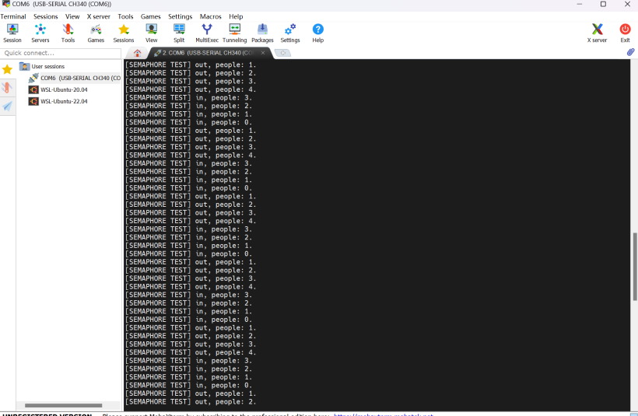
Task: Activate the MultiExec icon
Action: [x=207, y=33]
